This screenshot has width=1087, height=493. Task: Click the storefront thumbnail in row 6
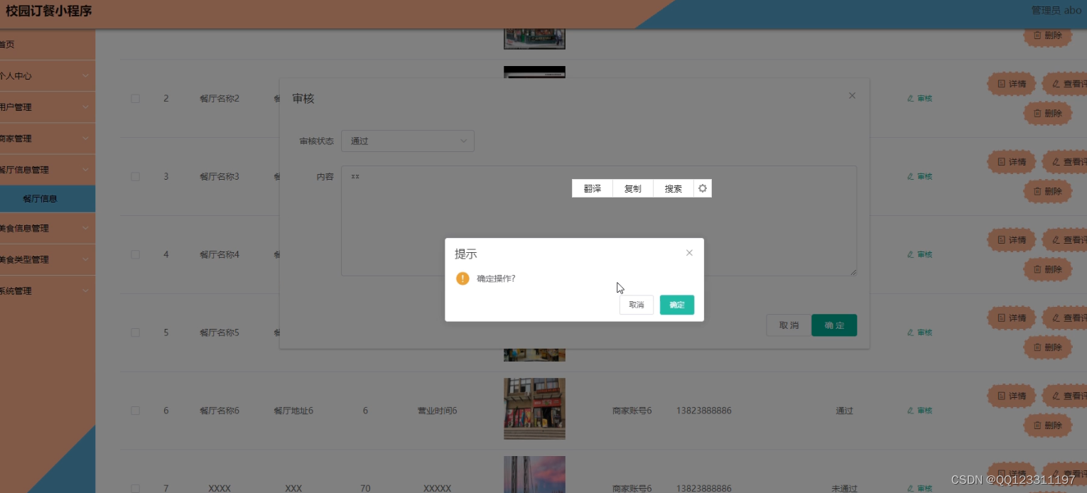point(534,408)
